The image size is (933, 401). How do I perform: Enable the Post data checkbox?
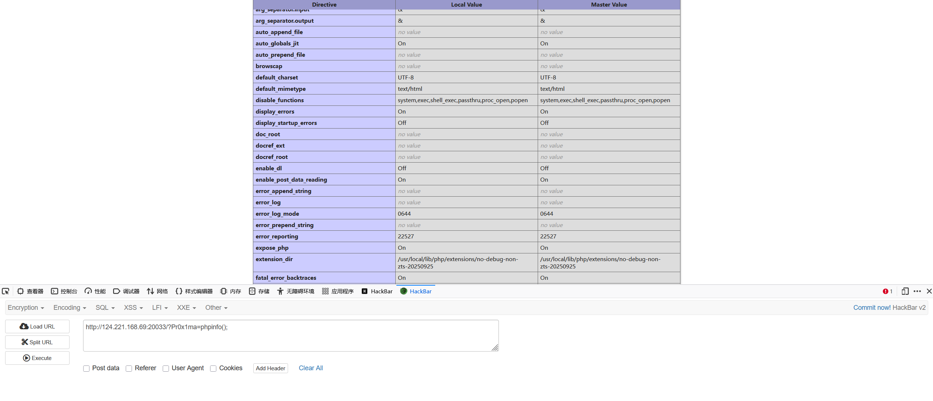(86, 368)
